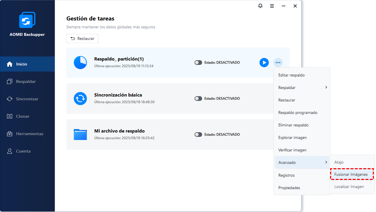Expand the Respaldar submenu arrow

pos(326,87)
